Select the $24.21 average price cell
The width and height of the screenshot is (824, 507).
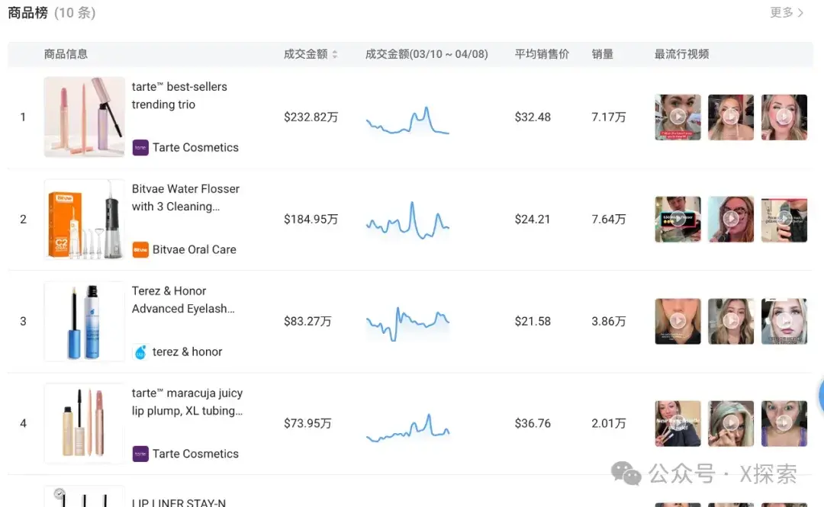pos(533,219)
